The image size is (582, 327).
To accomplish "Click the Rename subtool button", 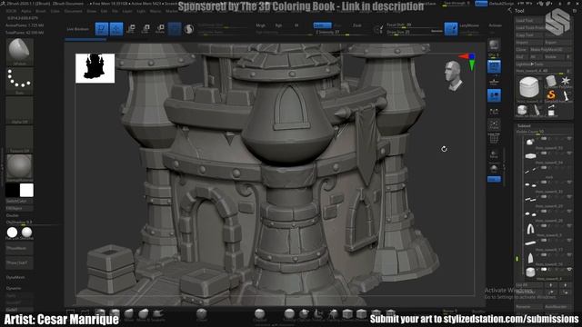I will pos(528,307).
